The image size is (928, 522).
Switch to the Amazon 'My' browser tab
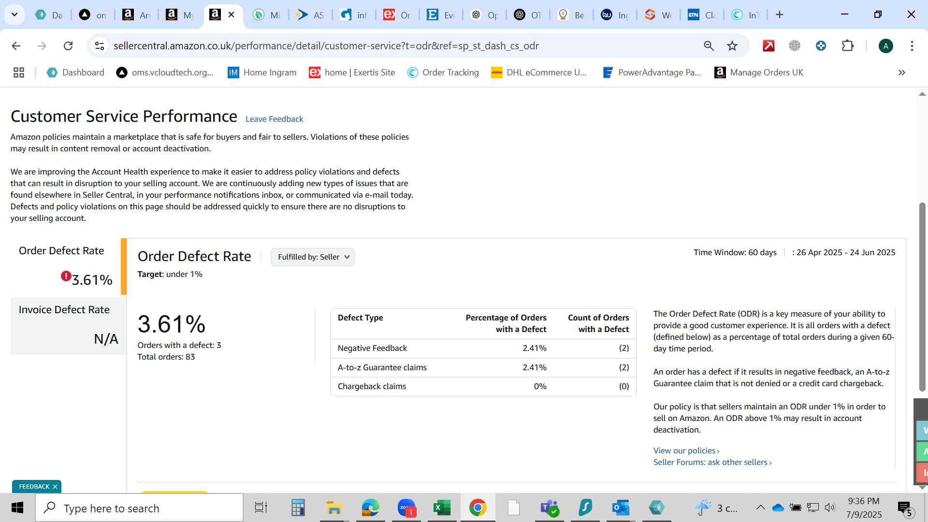[x=179, y=15]
